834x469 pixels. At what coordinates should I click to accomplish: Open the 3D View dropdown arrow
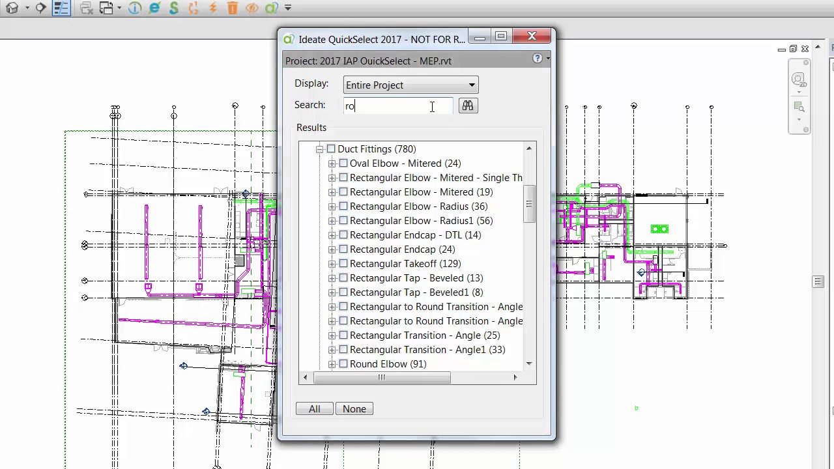tap(27, 8)
